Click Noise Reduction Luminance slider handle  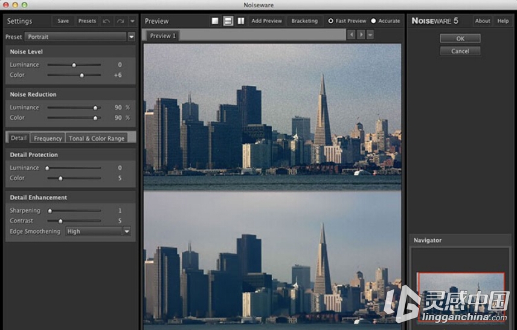point(95,108)
